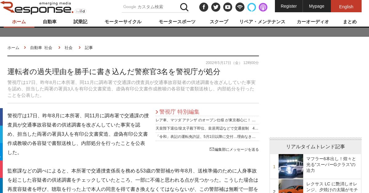Open the YouTube icon in header
The height and width of the screenshot is (193, 369).
[228, 7]
